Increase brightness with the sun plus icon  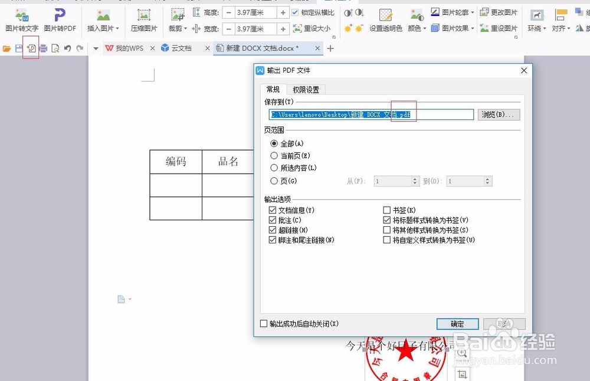pos(348,28)
